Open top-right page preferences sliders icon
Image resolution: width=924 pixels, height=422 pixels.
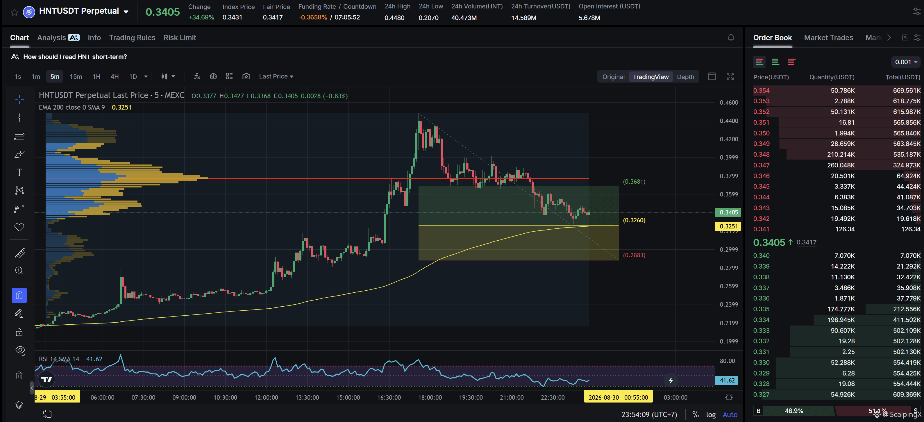pos(916,12)
